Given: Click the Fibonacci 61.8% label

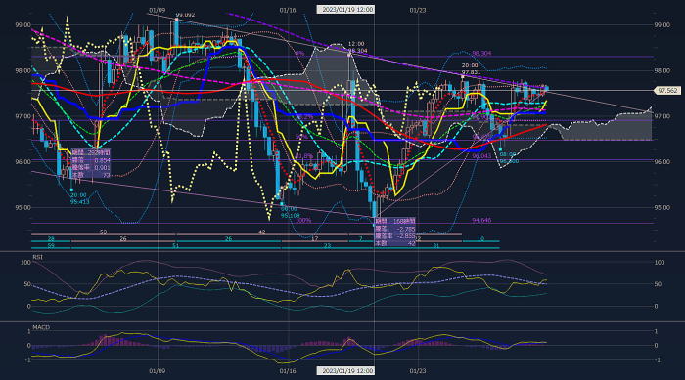Looking at the screenshot, I should tap(304, 155).
